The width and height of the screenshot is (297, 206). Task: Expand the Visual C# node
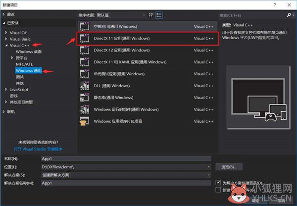tap(6, 33)
